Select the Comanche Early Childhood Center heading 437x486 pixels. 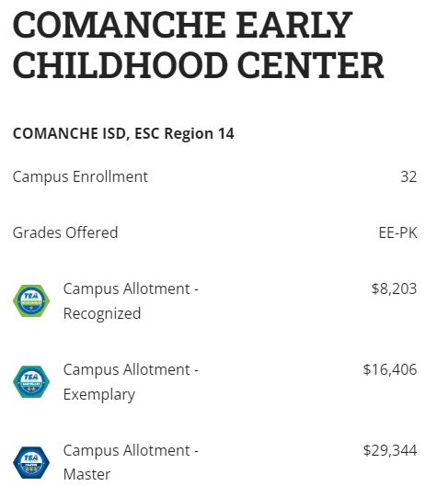199,45
